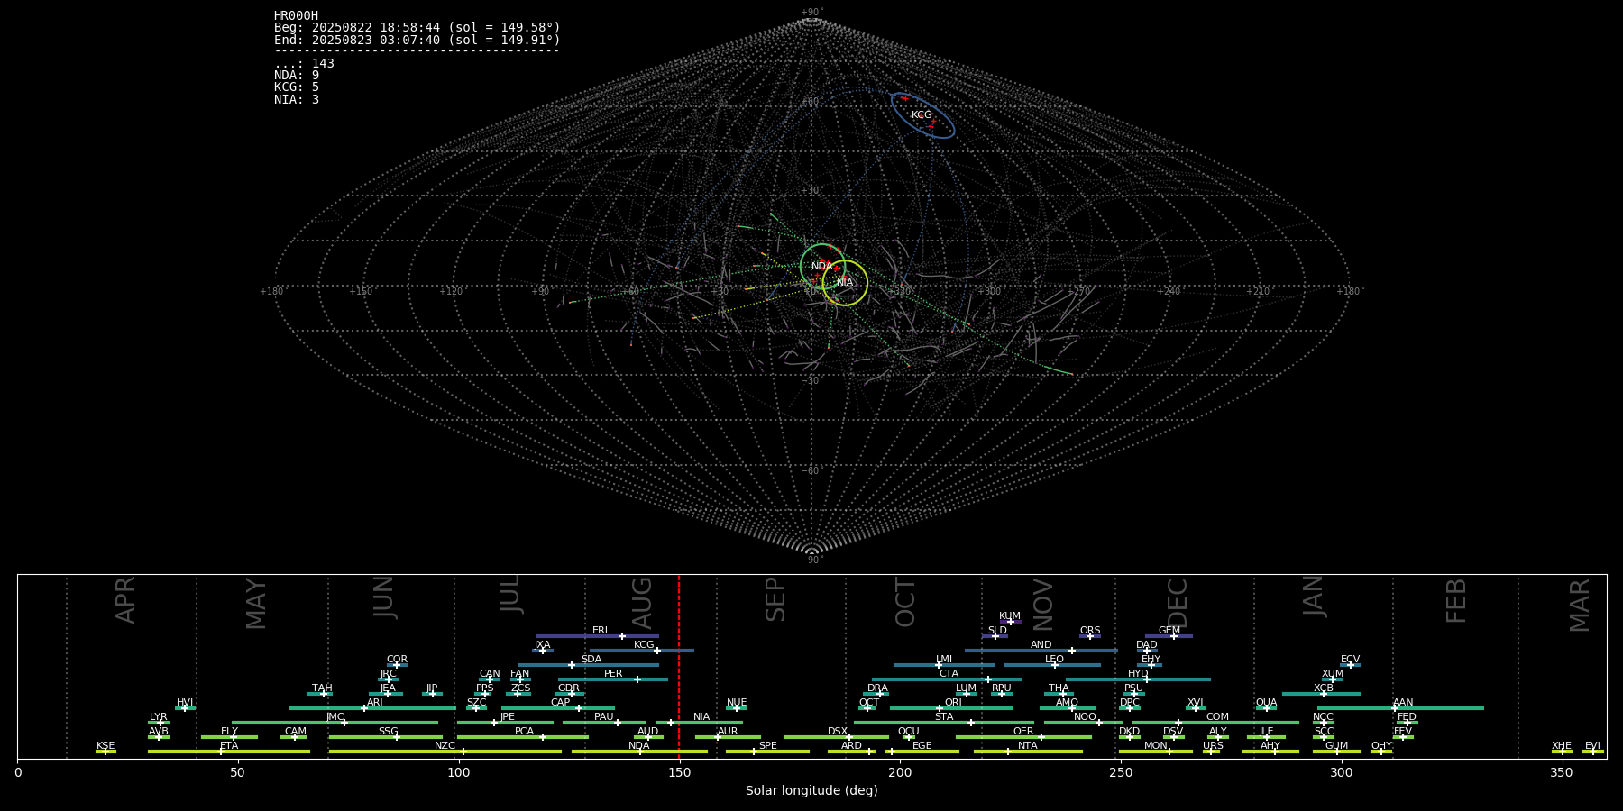This screenshot has height=811, width=1623.
Task: Click the STA shower label in timeline
Action: click(x=944, y=717)
